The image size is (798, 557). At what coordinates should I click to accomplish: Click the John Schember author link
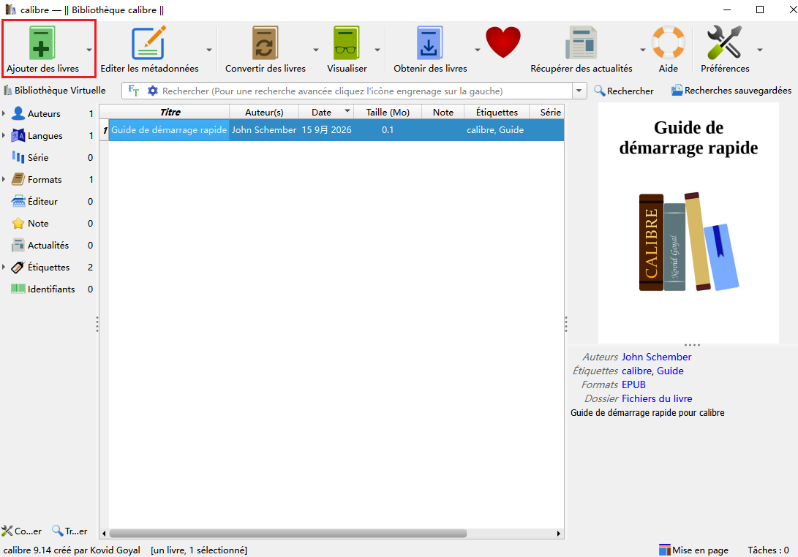pos(657,357)
